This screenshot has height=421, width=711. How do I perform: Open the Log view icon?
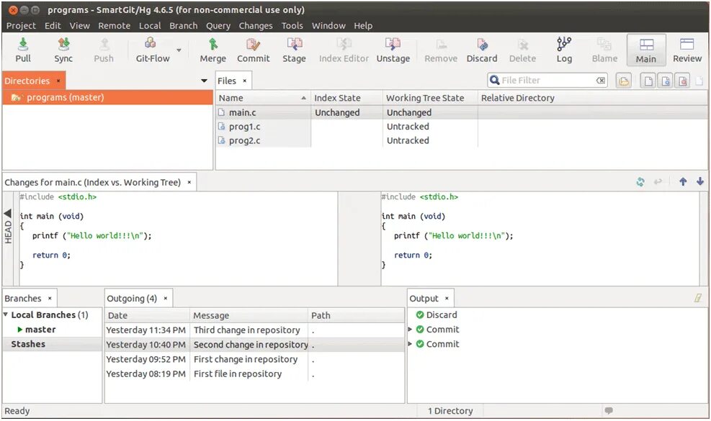(564, 44)
